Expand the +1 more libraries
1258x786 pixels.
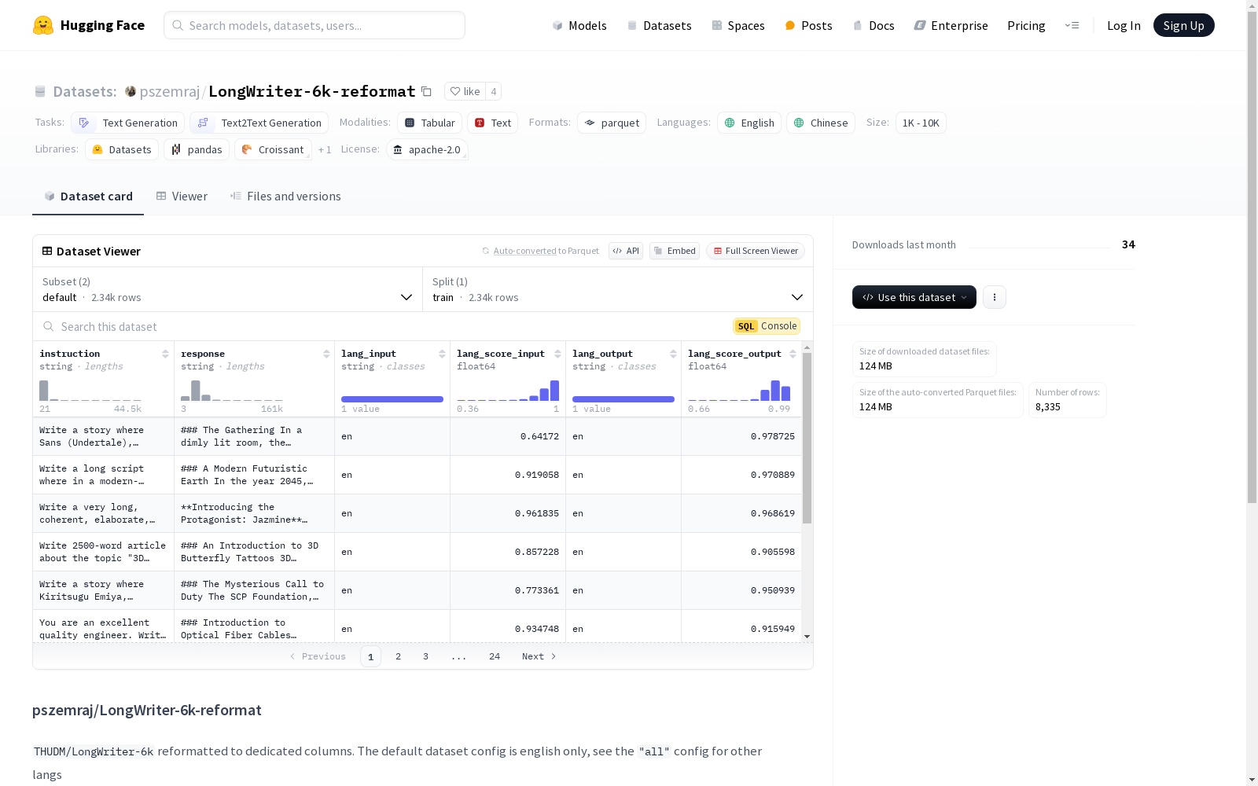[325, 149]
